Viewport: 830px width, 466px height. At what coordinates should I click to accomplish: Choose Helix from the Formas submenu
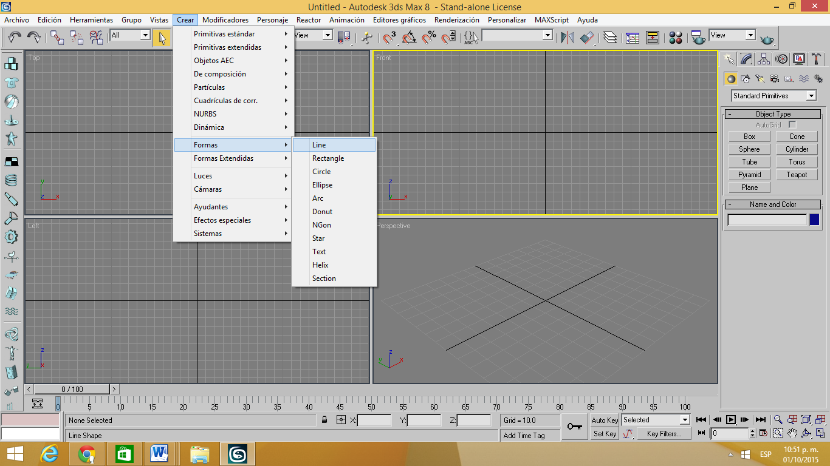(334, 265)
